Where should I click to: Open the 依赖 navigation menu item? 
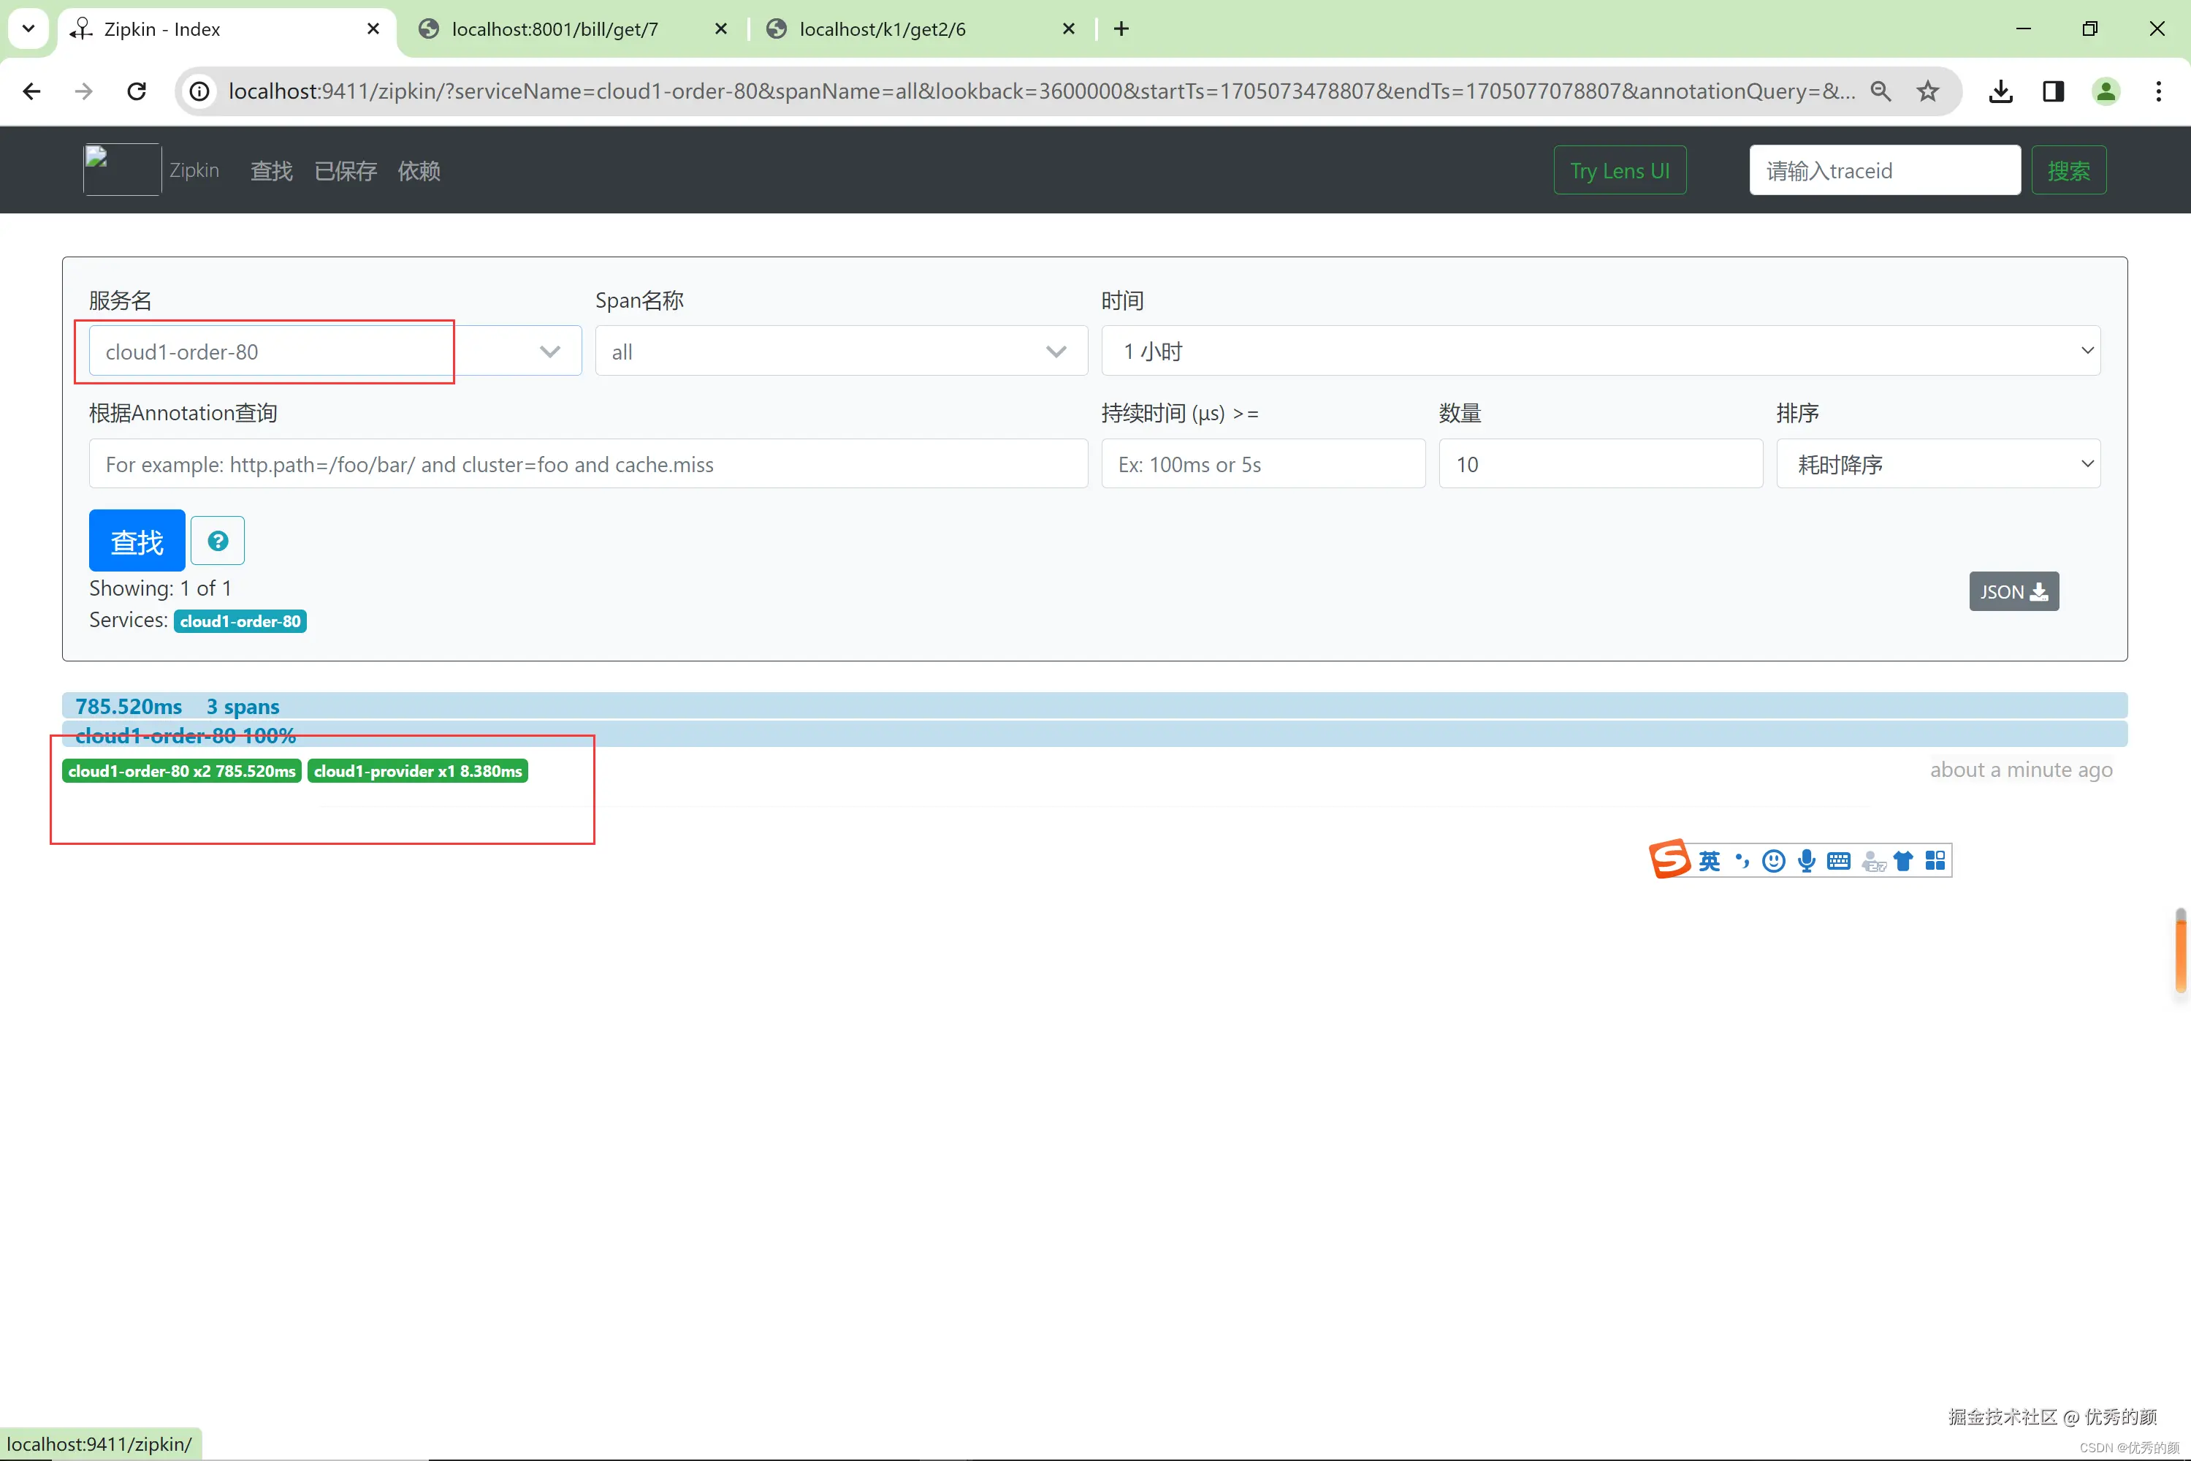tap(418, 170)
